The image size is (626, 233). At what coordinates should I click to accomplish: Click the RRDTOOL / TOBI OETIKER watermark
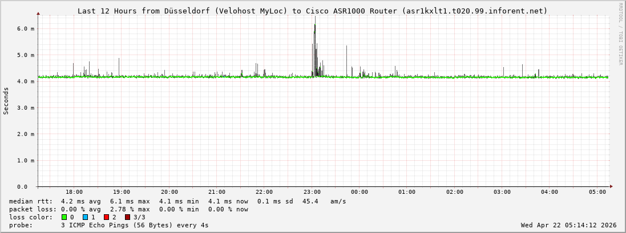click(x=620, y=34)
